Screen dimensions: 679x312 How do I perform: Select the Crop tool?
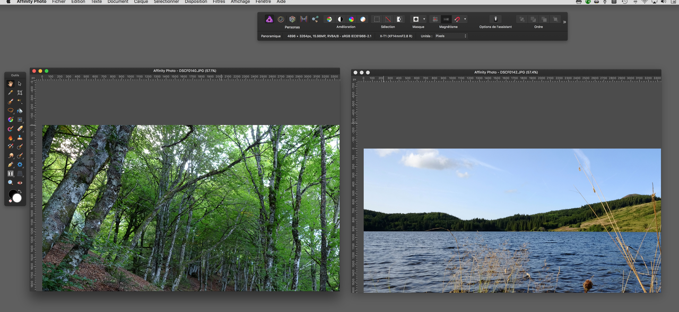coord(20,93)
